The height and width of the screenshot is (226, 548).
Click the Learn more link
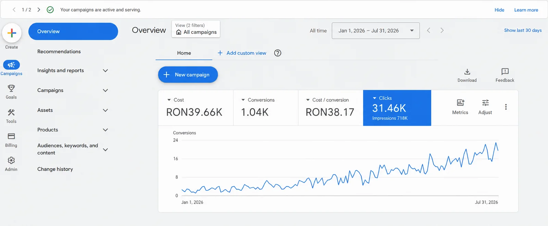coord(526,10)
